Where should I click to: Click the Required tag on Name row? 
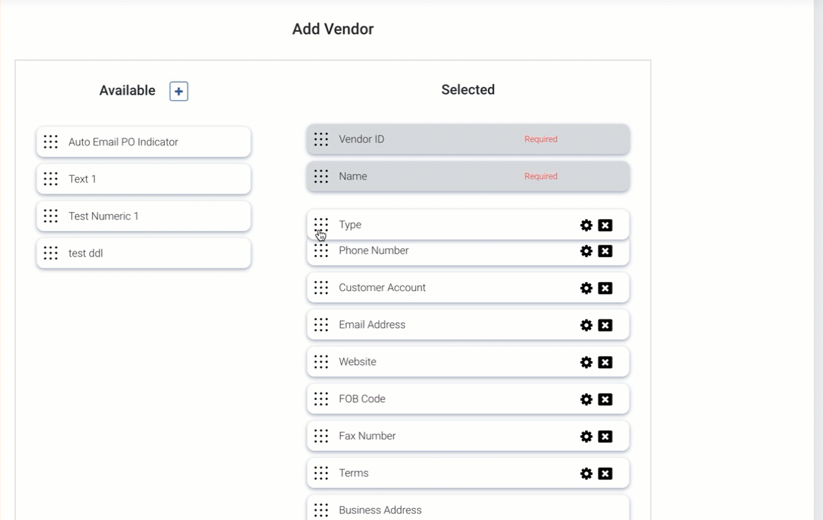click(x=541, y=177)
